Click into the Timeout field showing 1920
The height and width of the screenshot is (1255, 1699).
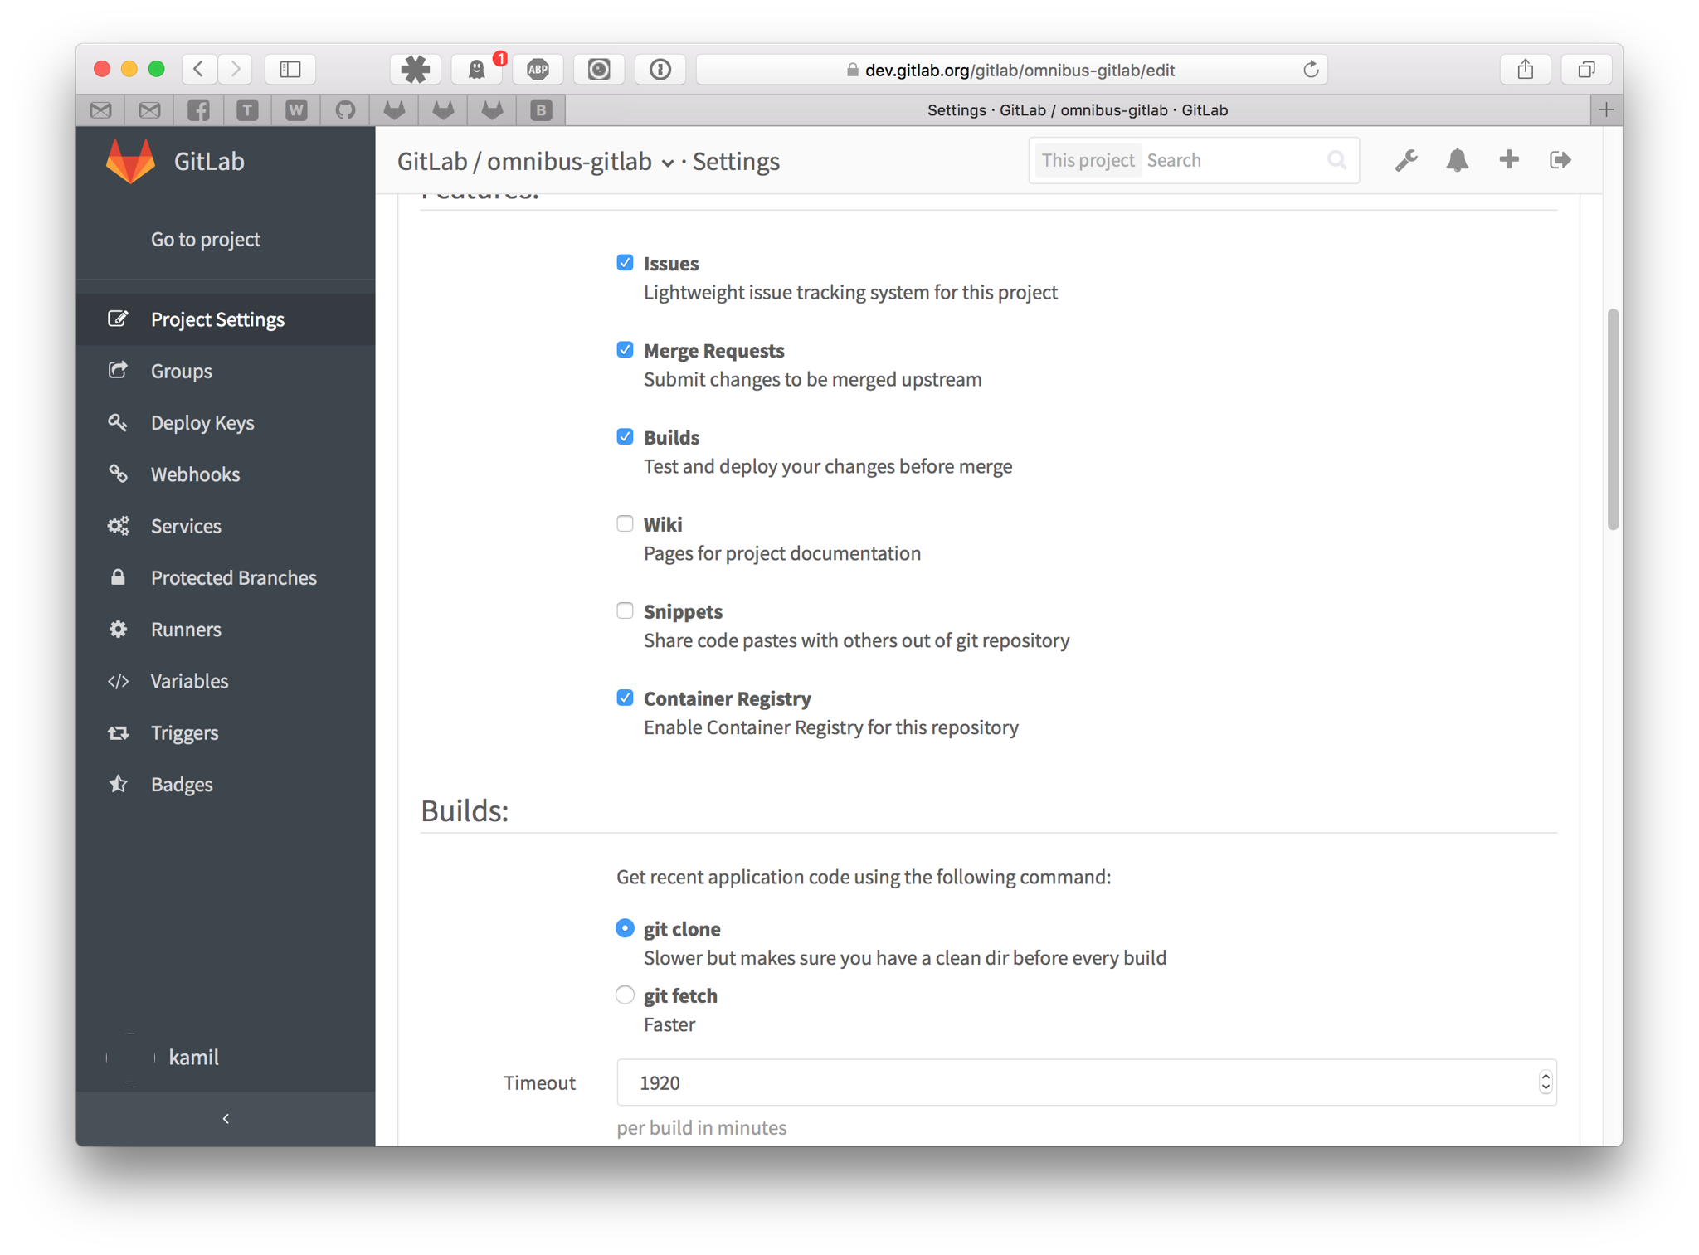pos(1086,1082)
